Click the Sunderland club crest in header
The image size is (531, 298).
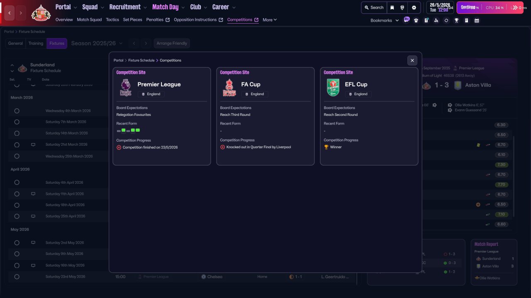coord(41,13)
